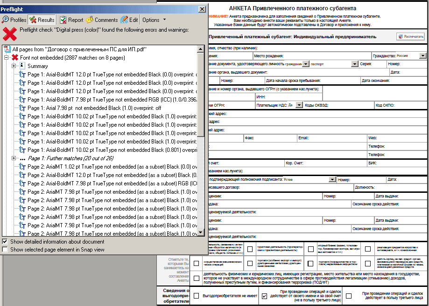Select the PDF icon beside "All pages from"
The height and width of the screenshot is (306, 429).
coord(7,49)
